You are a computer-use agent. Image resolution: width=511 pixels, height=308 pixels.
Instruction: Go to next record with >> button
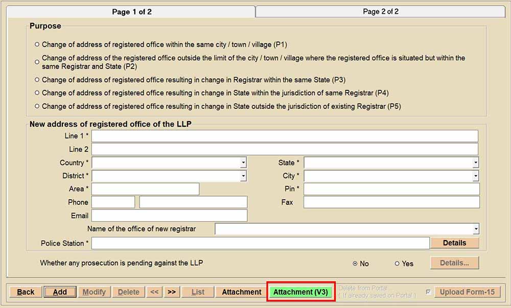(172, 292)
